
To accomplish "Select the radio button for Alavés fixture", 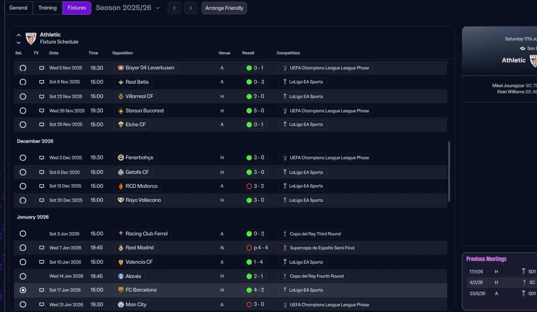I will coord(23,276).
